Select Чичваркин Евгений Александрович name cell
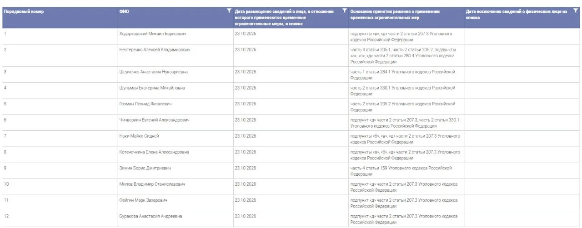582x228 pixels. pyautogui.click(x=175, y=123)
